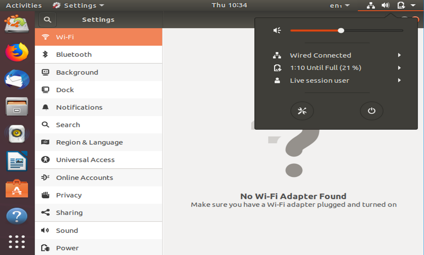The height and width of the screenshot is (255, 424).
Task: Open the Sound settings panel
Action: click(99, 231)
